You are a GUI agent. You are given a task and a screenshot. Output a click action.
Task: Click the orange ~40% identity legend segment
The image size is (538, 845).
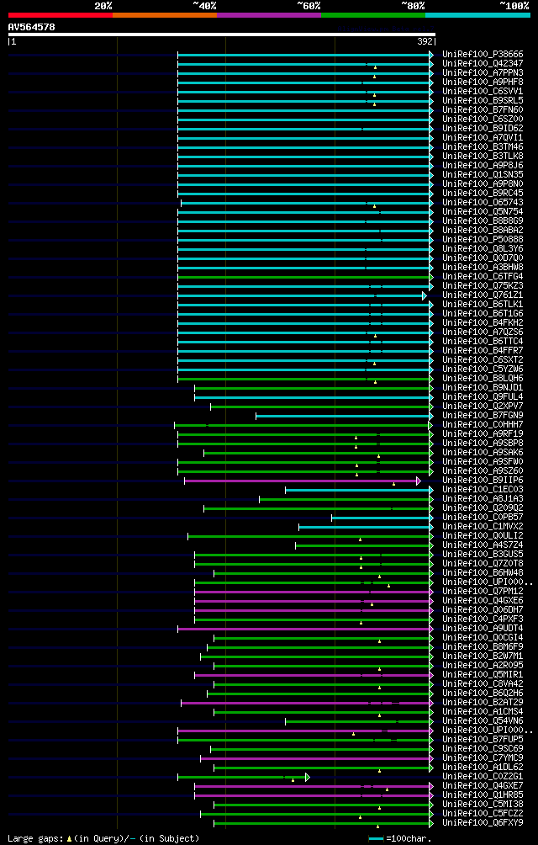(x=165, y=15)
